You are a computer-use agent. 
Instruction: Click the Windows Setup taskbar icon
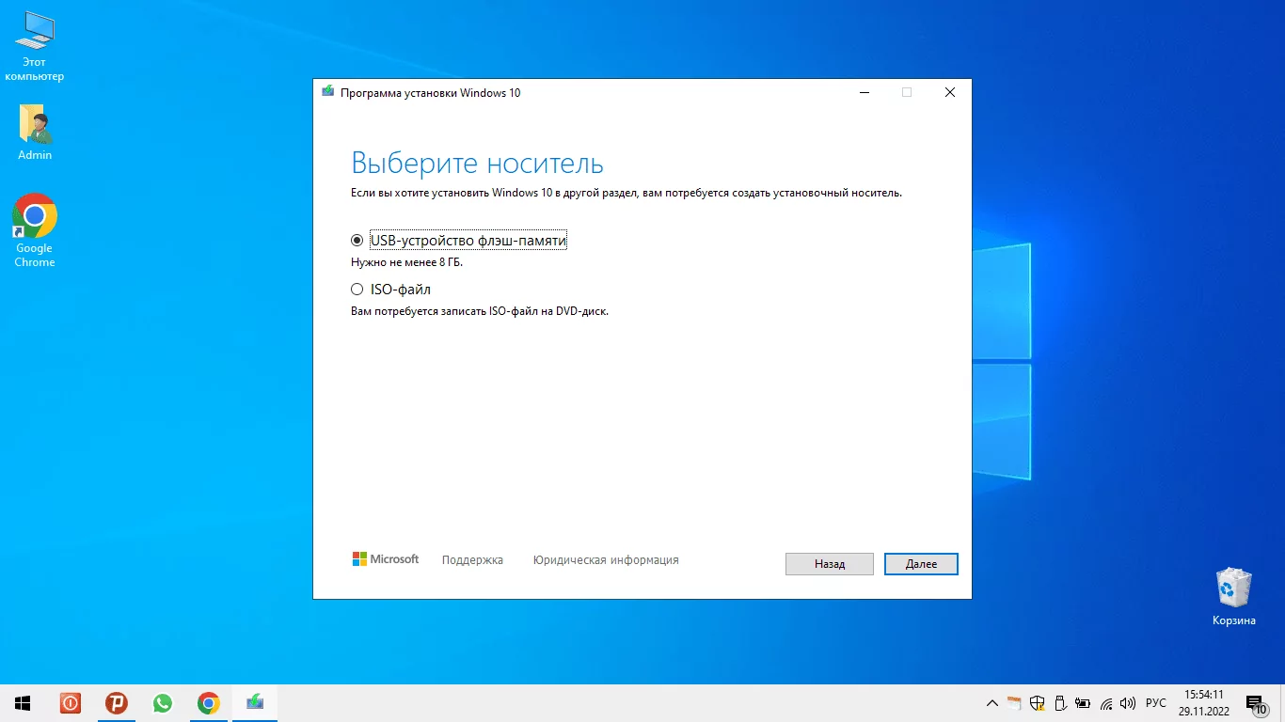click(x=254, y=703)
